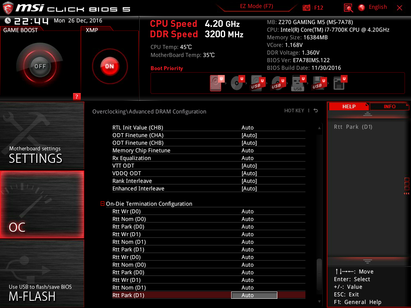Viewport: 411px width, 308px height.
Task: Click the Overclocking\Advanced DRAM Configuration breadcrumb
Action: (149, 111)
